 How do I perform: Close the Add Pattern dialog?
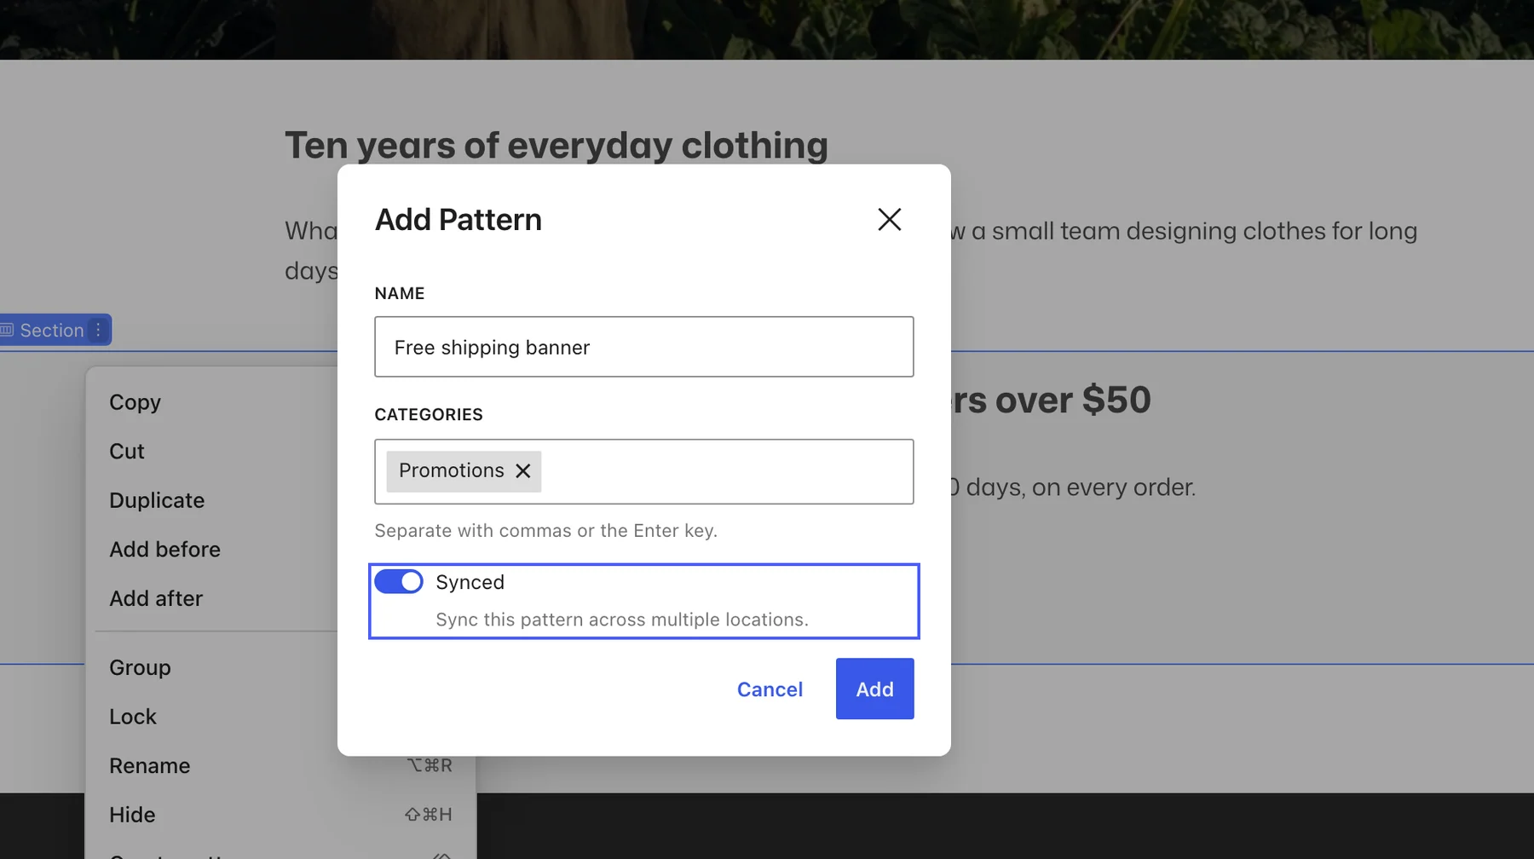(x=889, y=220)
